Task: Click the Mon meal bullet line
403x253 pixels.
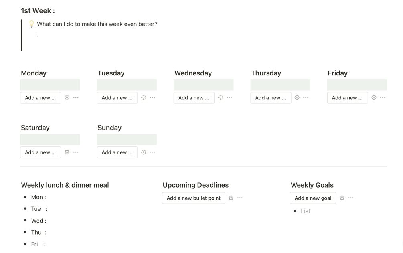Action: click(39, 197)
